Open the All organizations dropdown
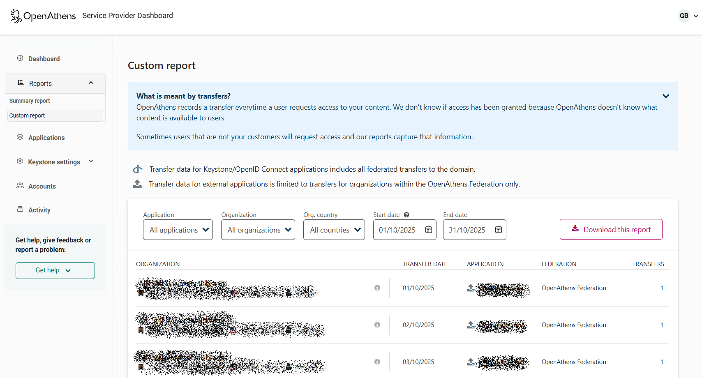702x378 pixels. [258, 230]
